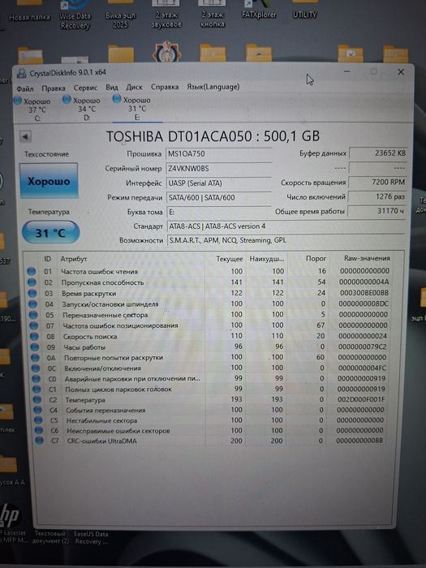Click the Число включений value 1276 раз

377,196
